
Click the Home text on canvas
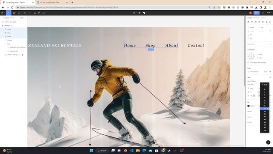point(130,45)
